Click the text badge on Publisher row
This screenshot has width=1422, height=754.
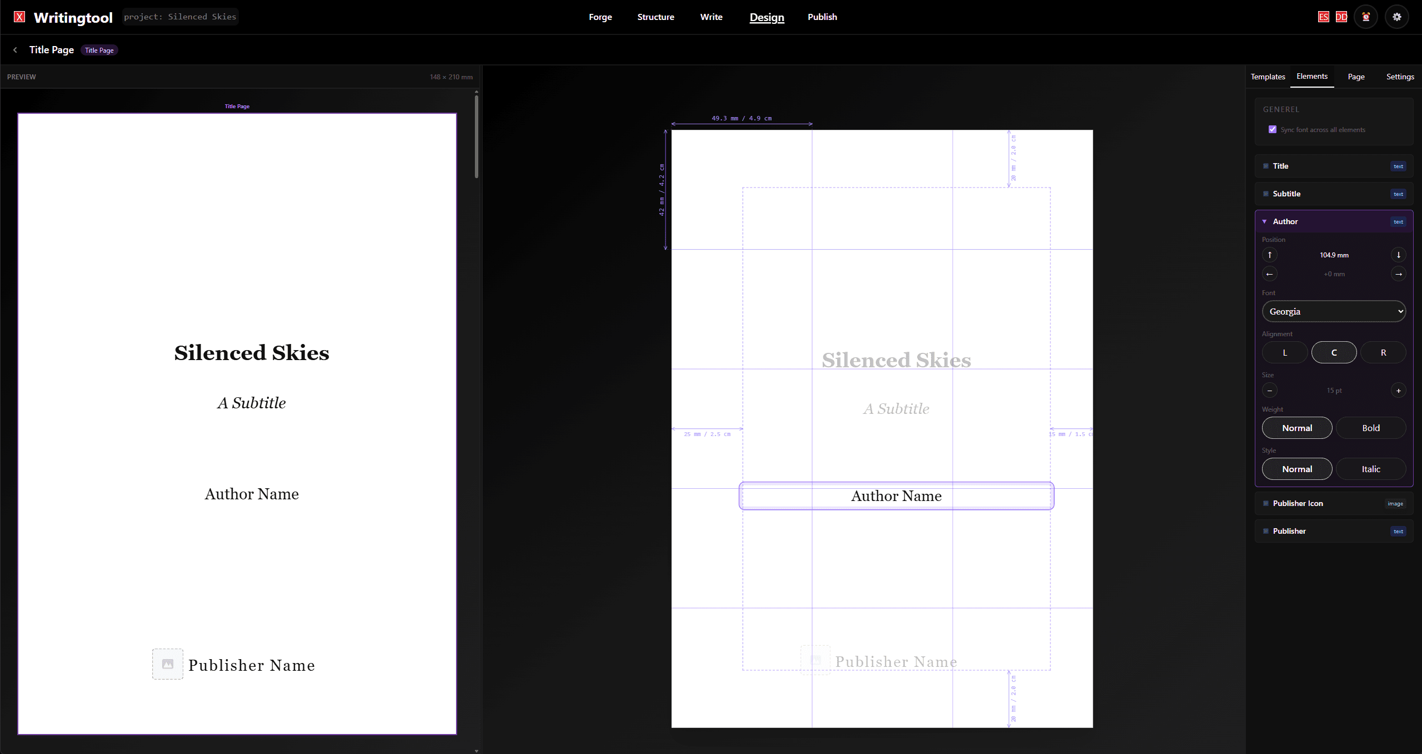tap(1398, 531)
